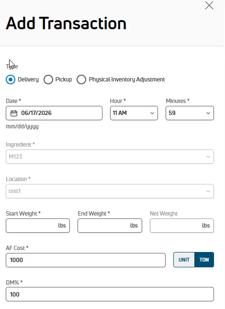
Task: Switch AF Cost basis to TON
Action: (204, 260)
